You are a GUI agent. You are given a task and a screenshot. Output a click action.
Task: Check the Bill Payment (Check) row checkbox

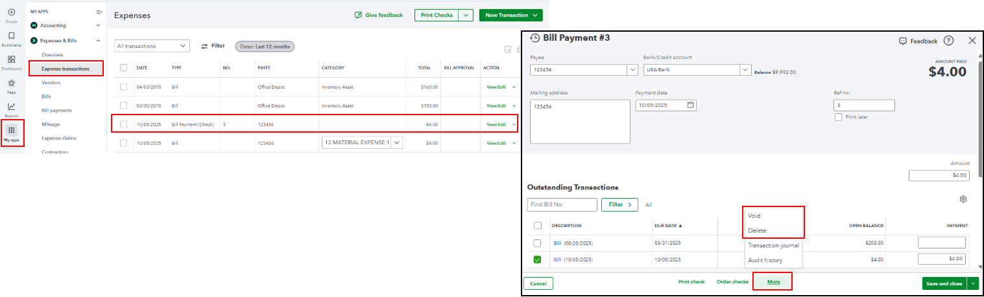coord(123,124)
